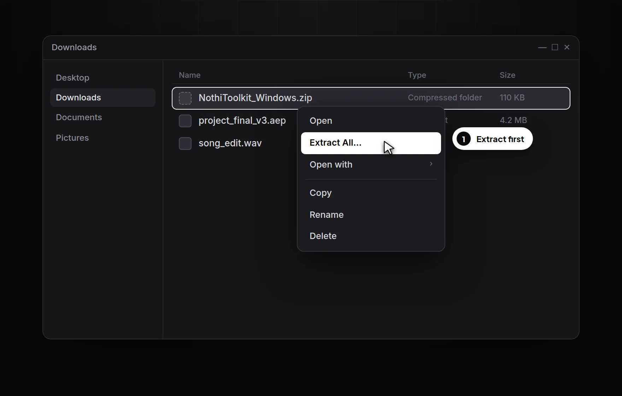622x396 pixels.
Task: Choose Delete in the context menu
Action: tap(371, 236)
